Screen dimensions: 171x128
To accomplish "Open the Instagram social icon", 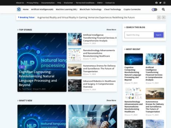I will 164,3.
